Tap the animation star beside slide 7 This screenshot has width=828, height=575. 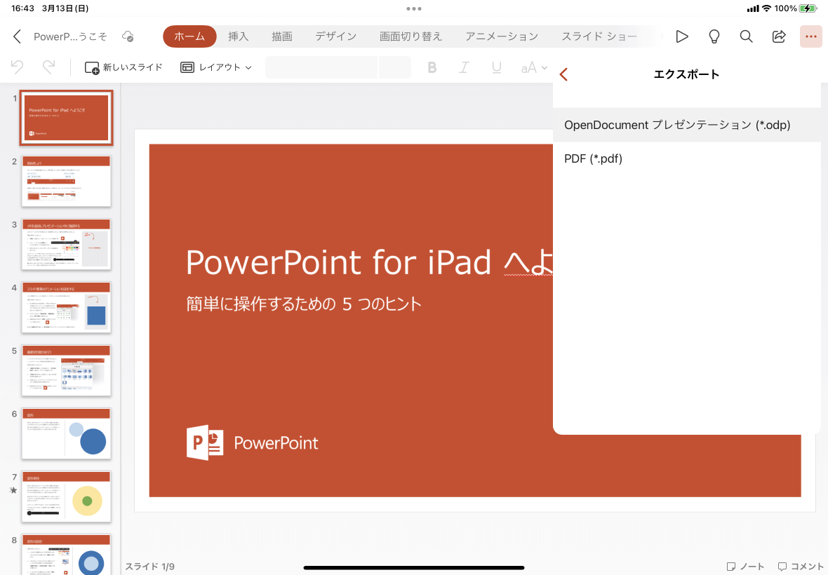click(14, 490)
